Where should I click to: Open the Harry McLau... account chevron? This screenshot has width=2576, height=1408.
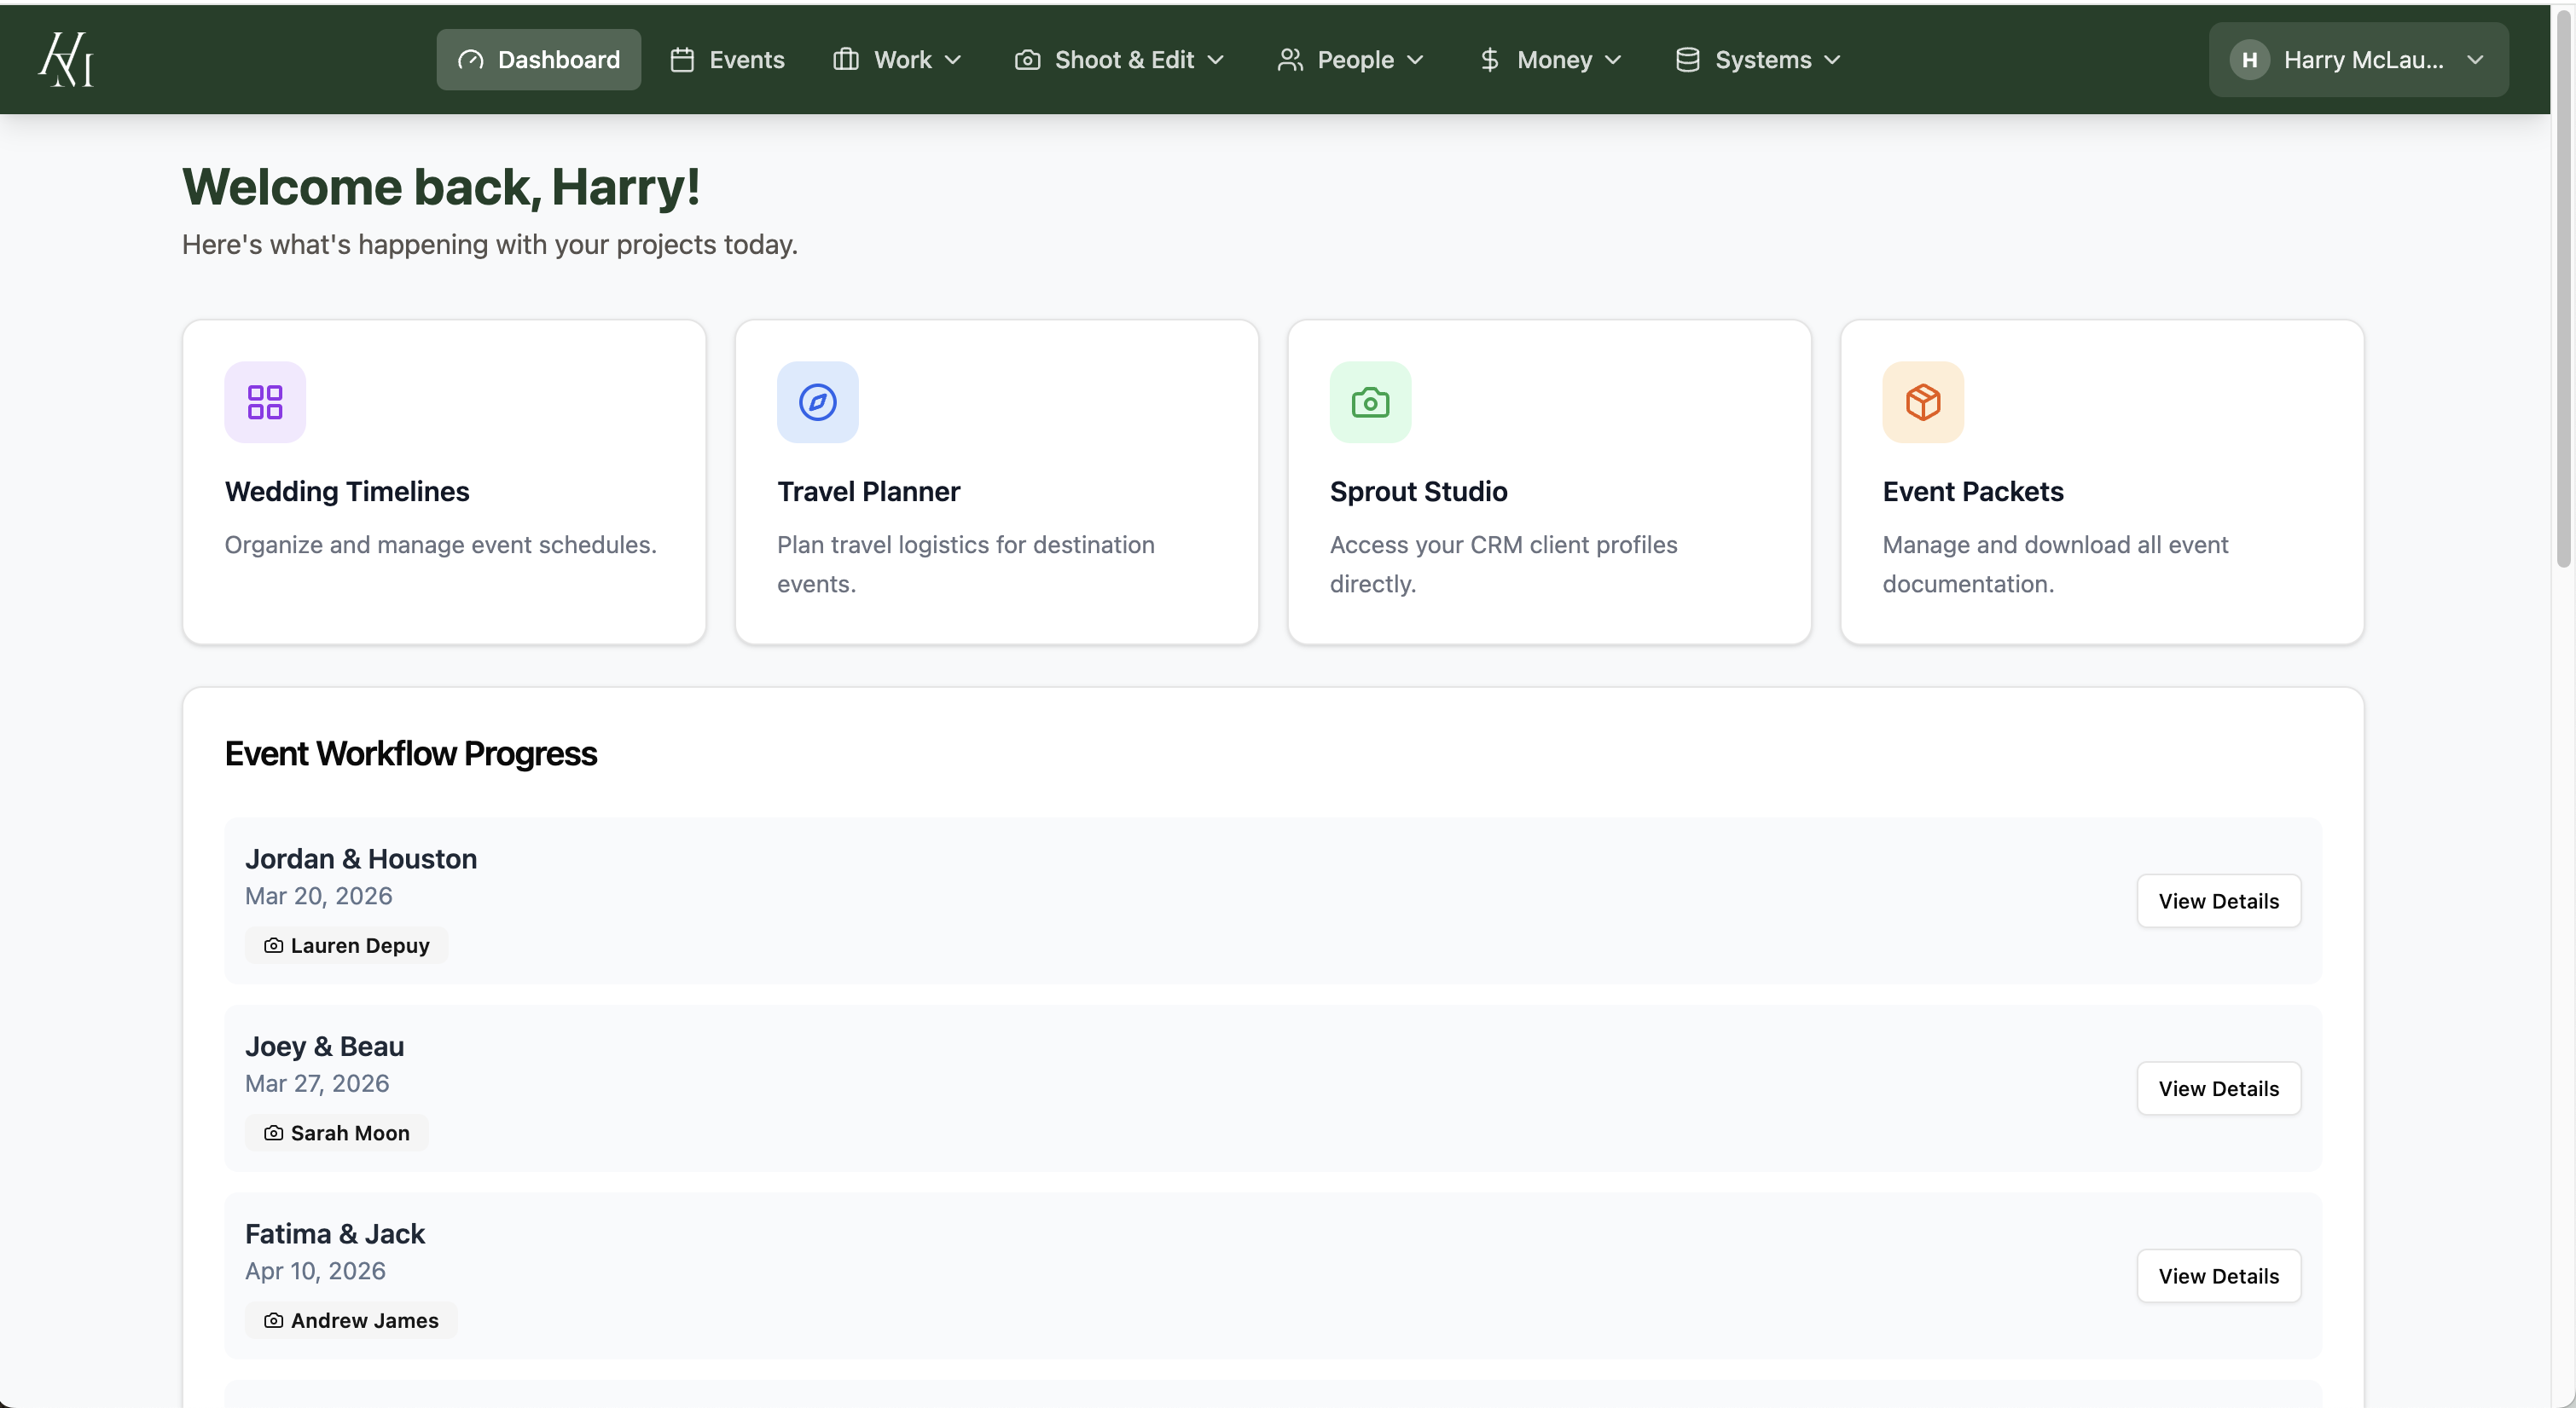coord(2475,60)
